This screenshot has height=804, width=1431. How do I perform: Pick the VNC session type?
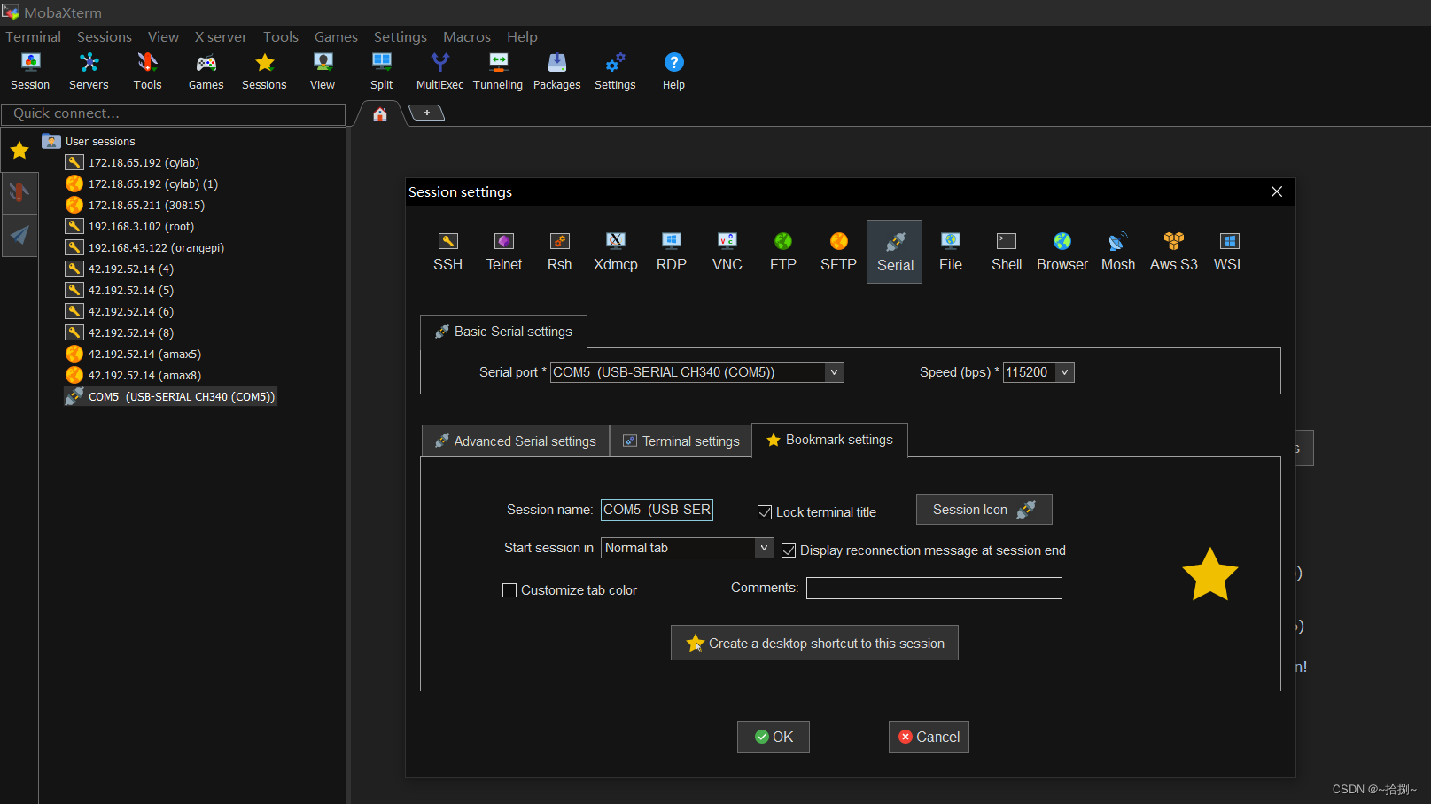coord(727,252)
